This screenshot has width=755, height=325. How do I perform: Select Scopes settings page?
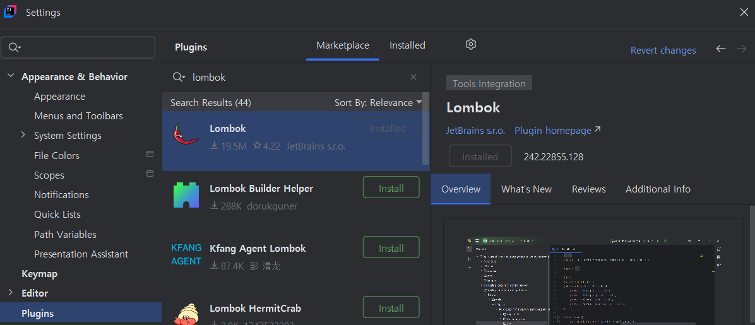49,175
